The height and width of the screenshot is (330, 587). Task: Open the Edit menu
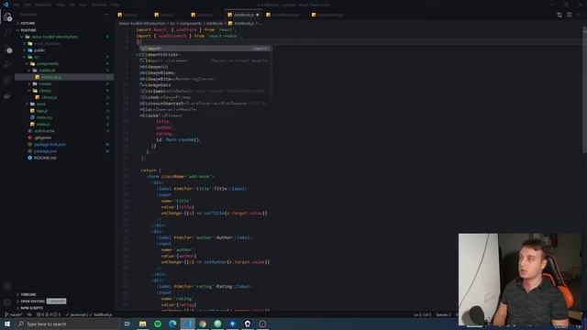click(x=28, y=5)
